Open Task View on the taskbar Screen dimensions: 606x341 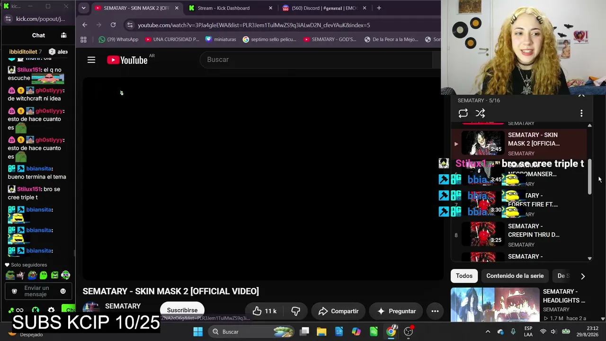tap(304, 332)
